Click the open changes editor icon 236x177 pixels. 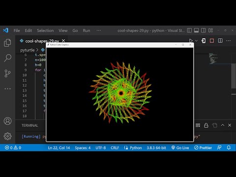click(204, 41)
